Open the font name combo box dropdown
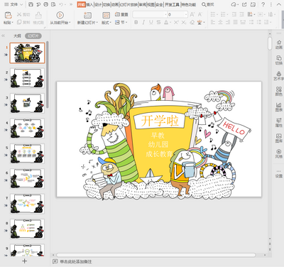Viewport: 284px width, 267px height. (165, 15)
